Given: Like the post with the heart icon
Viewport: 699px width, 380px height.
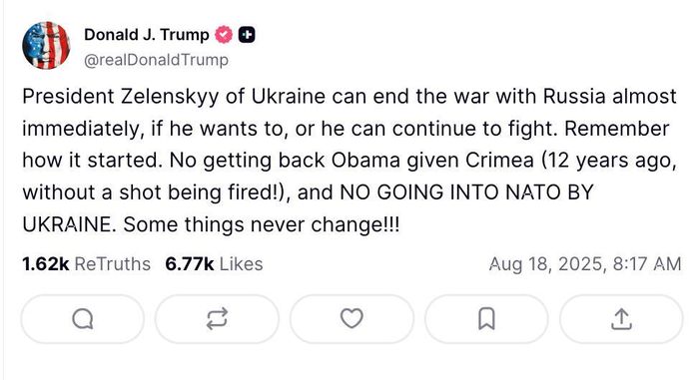Looking at the screenshot, I should [x=351, y=319].
